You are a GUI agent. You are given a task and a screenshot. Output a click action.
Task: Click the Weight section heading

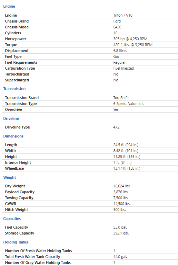(9, 177)
